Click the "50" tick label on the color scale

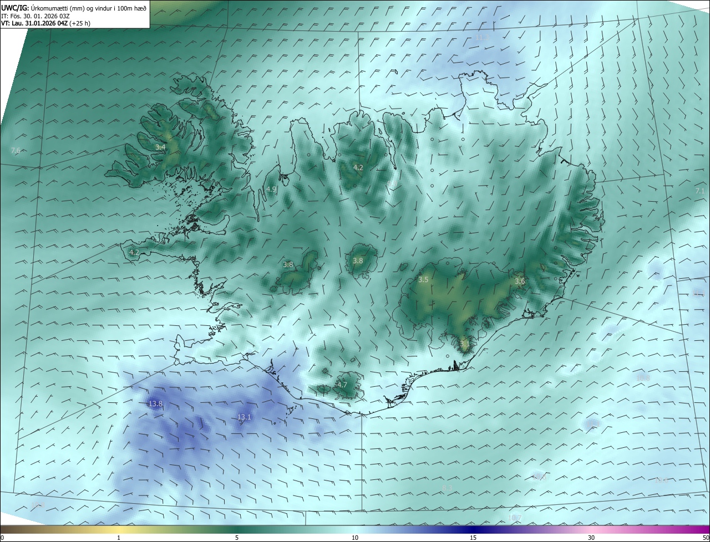[706, 538]
